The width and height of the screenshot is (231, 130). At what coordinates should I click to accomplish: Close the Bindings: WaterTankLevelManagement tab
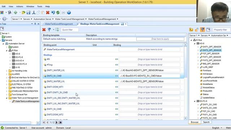(x=126, y=24)
